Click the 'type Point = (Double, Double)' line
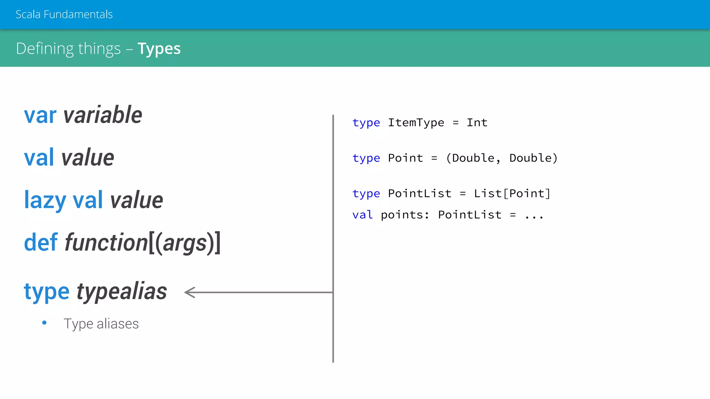Viewport: 710px width, 399px height. [x=455, y=158]
